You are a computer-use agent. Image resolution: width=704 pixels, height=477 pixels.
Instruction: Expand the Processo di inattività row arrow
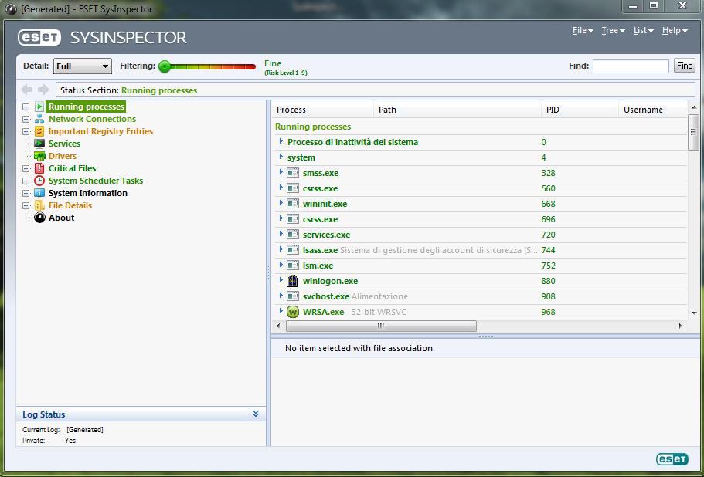[281, 142]
